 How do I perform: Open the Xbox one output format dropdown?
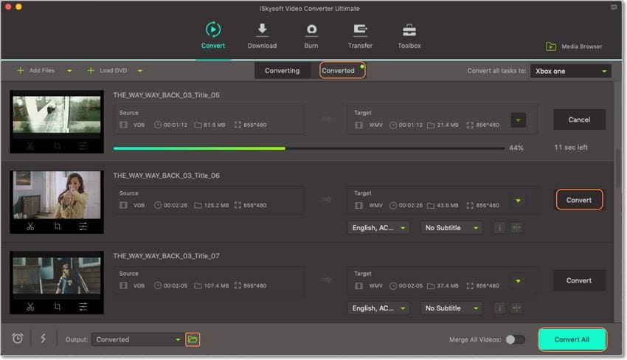[571, 72]
